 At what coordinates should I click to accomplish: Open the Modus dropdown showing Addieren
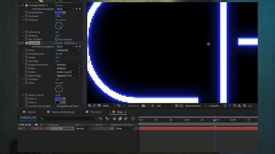click(68, 68)
